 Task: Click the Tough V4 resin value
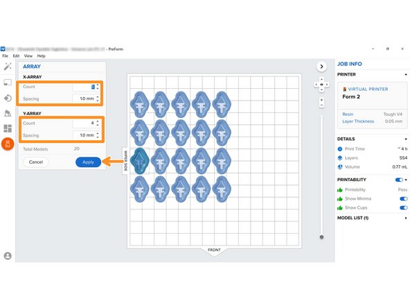coord(393,114)
